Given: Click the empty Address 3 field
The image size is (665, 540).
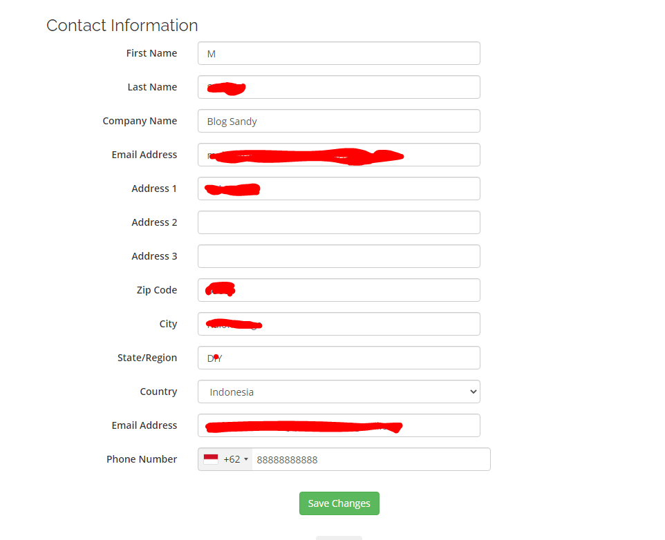Looking at the screenshot, I should click(339, 256).
